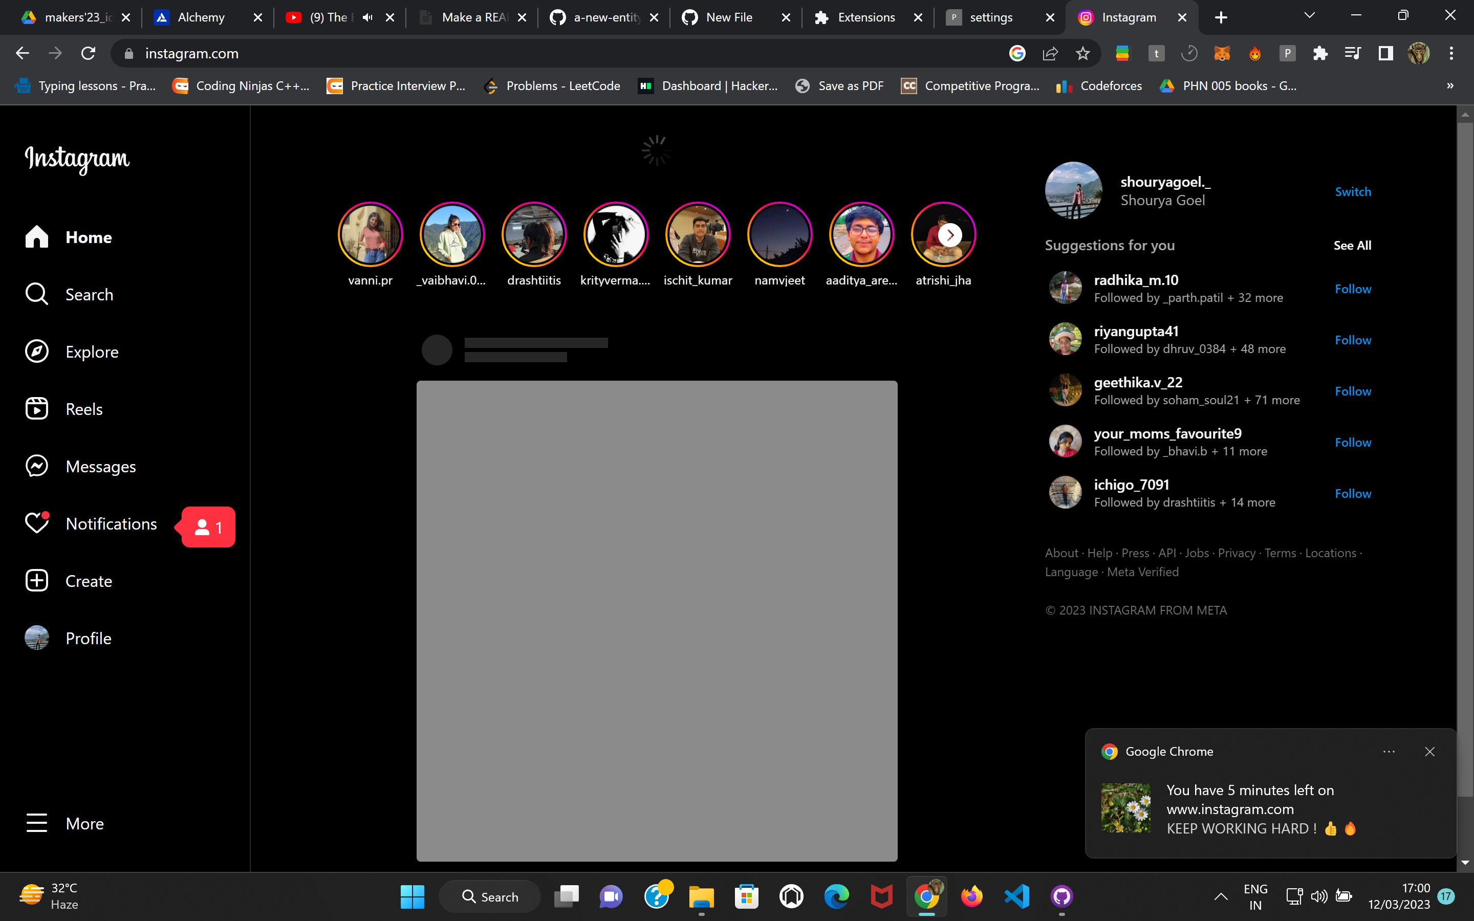Open the Instagram Home feed icon
1474x921 pixels.
[36, 237]
